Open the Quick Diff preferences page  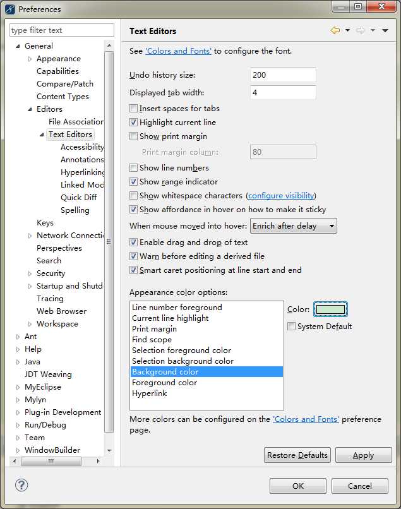point(78,198)
